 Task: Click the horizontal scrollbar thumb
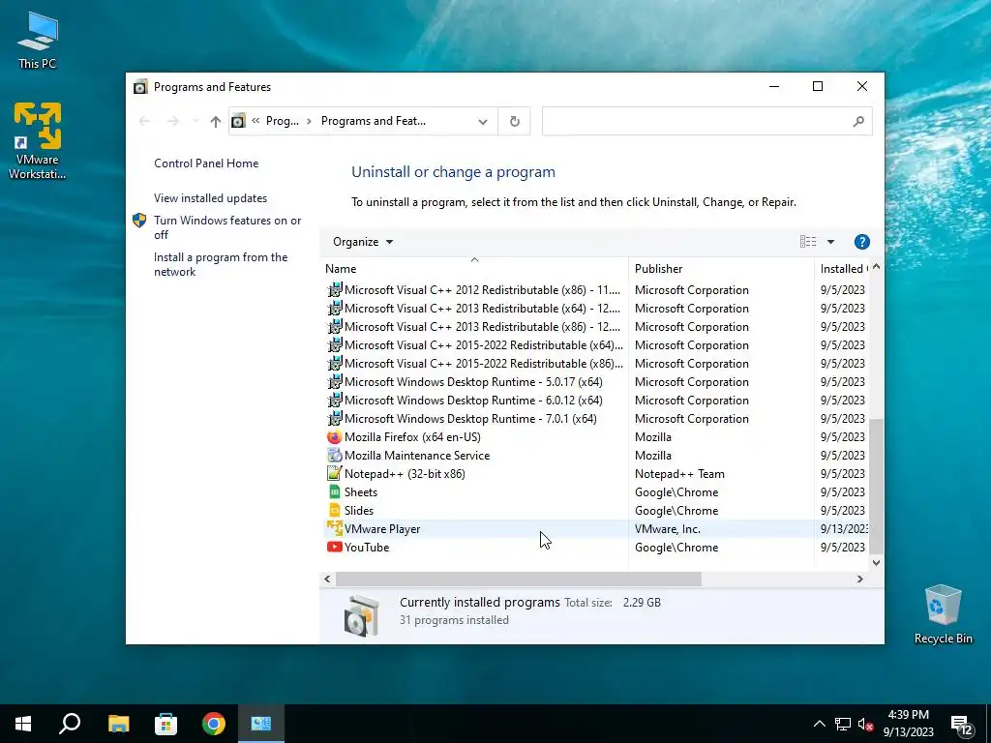[519, 579]
